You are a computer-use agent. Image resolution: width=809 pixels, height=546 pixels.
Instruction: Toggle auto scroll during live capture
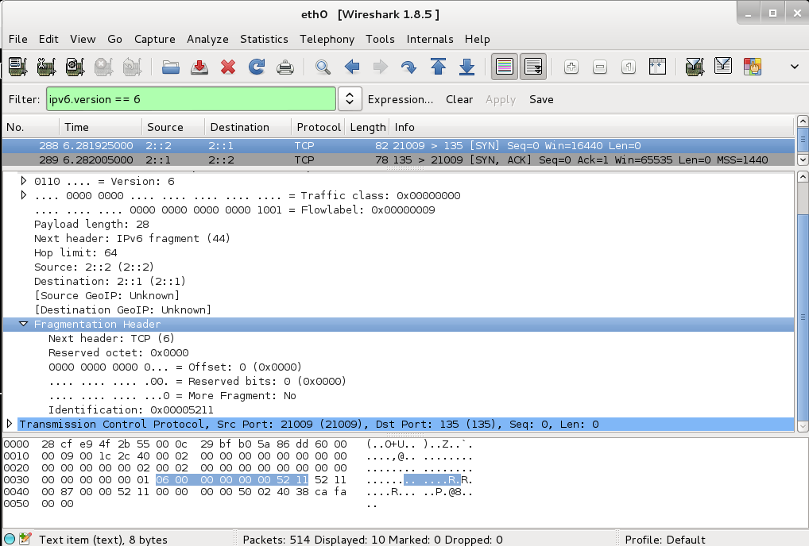click(x=533, y=67)
